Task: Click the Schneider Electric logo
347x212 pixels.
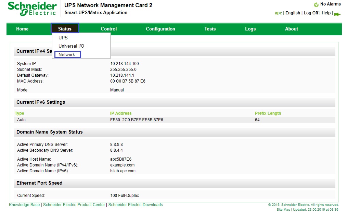Action: tap(32, 9)
